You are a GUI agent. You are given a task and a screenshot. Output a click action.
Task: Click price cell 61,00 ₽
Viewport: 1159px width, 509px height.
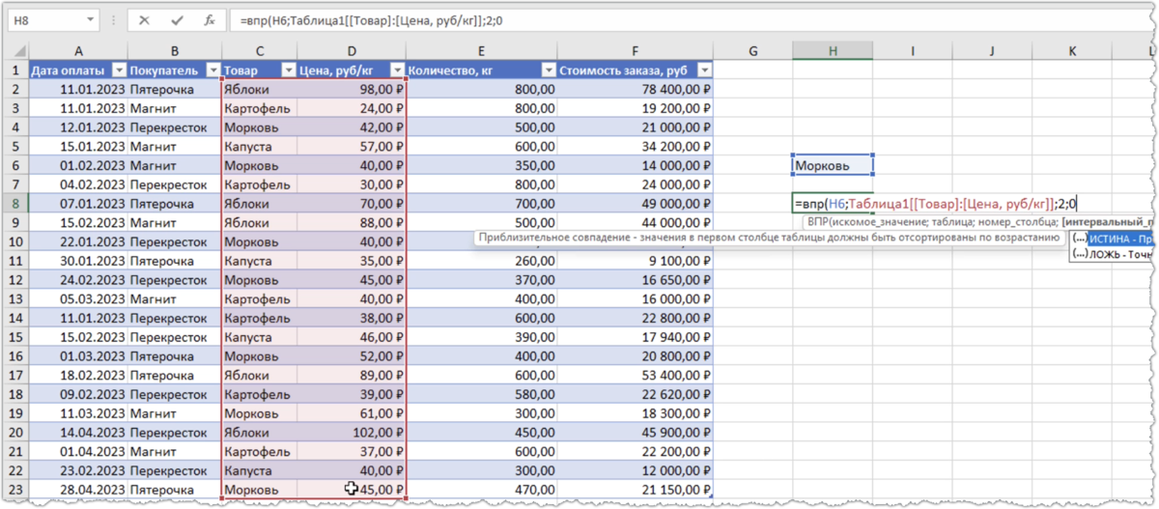tap(352, 413)
